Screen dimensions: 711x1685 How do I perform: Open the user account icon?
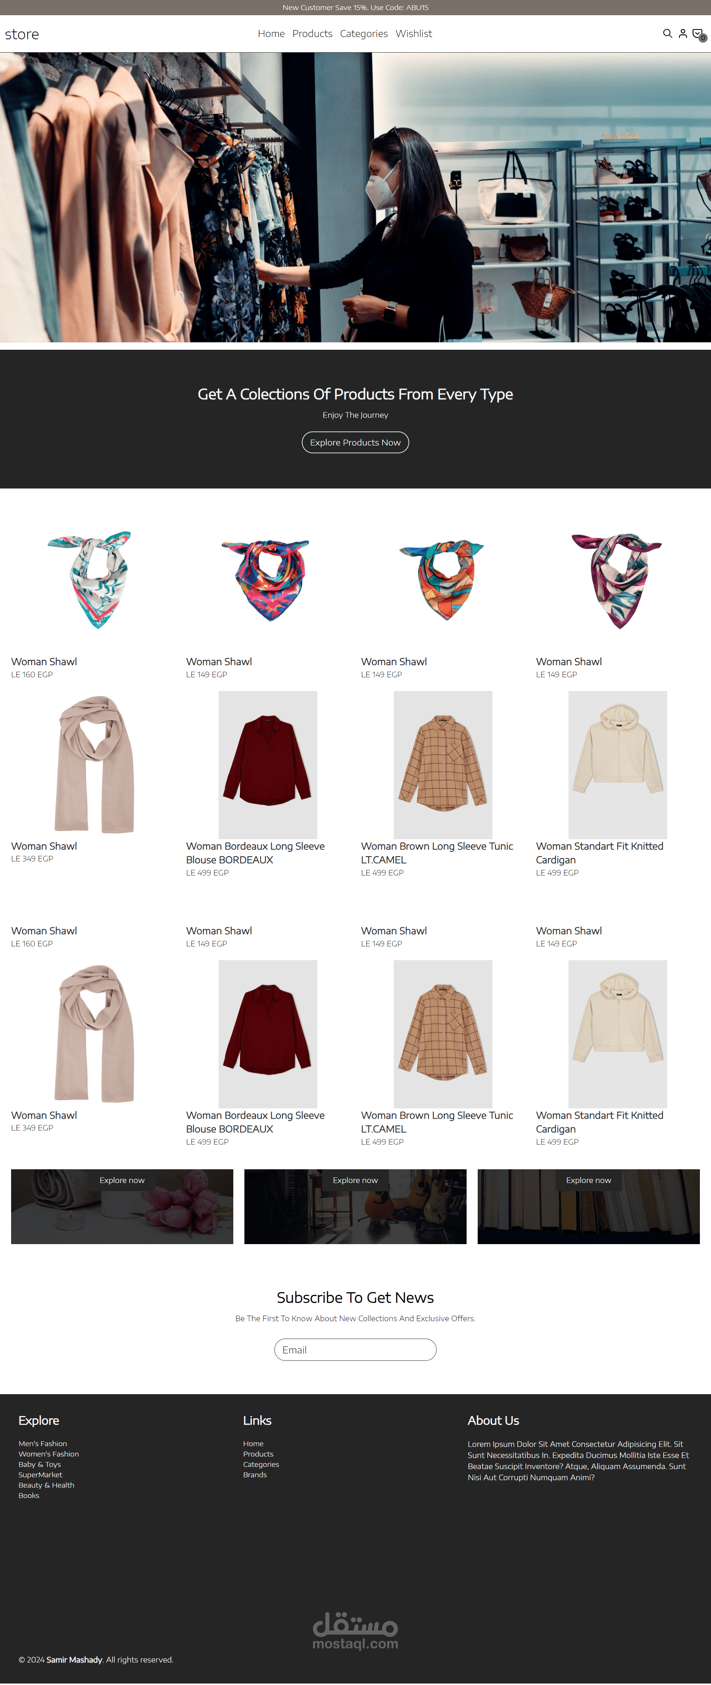(x=682, y=33)
